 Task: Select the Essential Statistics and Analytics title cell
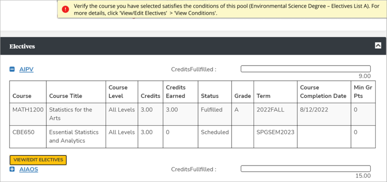point(74,136)
